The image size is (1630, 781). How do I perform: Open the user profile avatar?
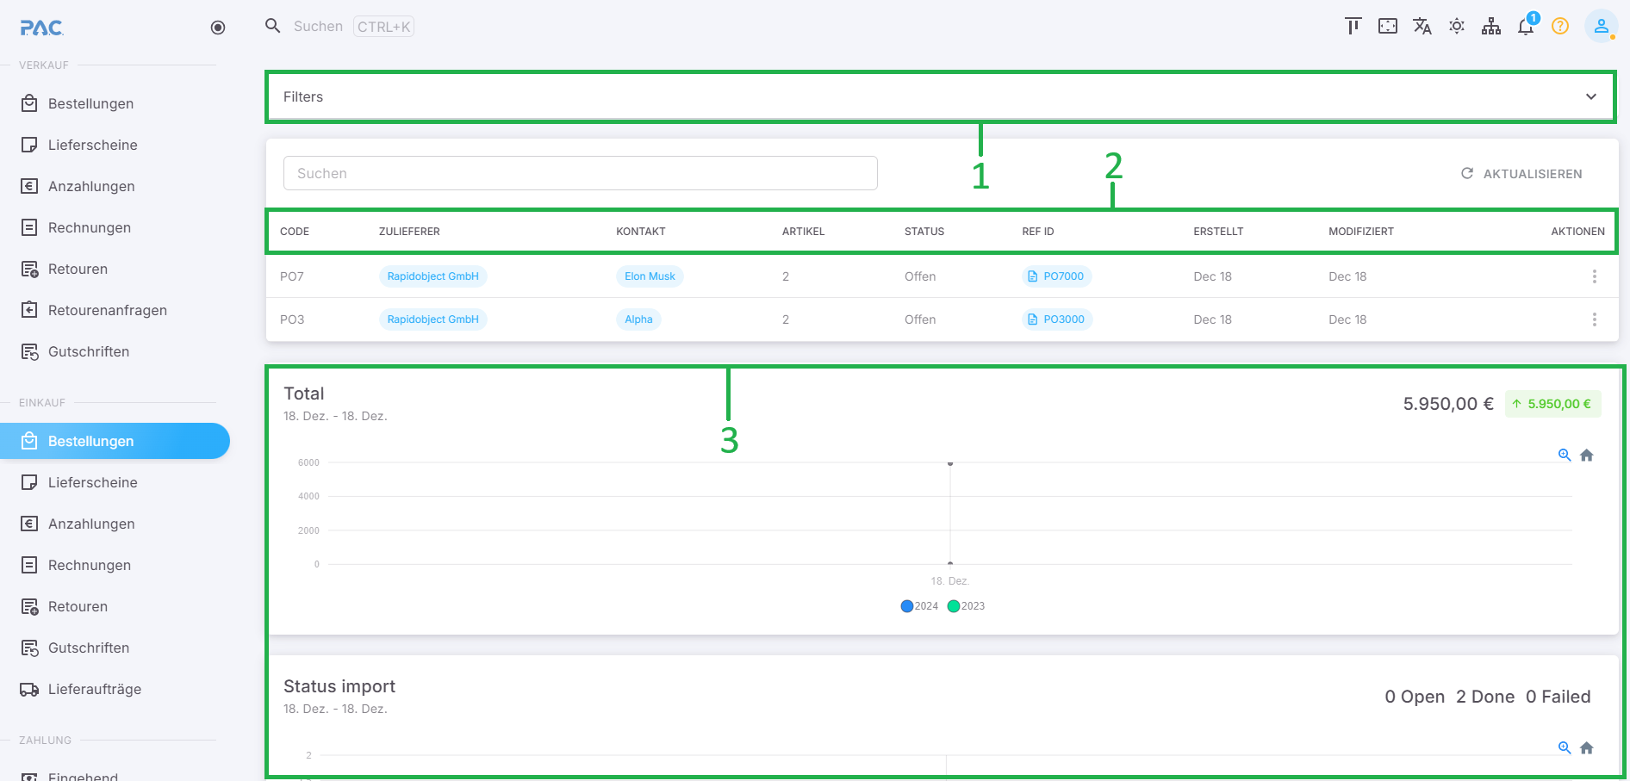point(1601,27)
